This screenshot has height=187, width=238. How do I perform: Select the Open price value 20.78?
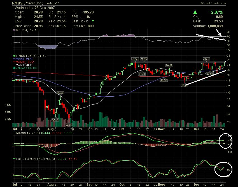click(38, 12)
